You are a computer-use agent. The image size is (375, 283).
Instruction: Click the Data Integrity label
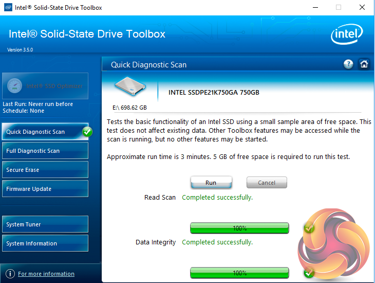[x=156, y=242]
